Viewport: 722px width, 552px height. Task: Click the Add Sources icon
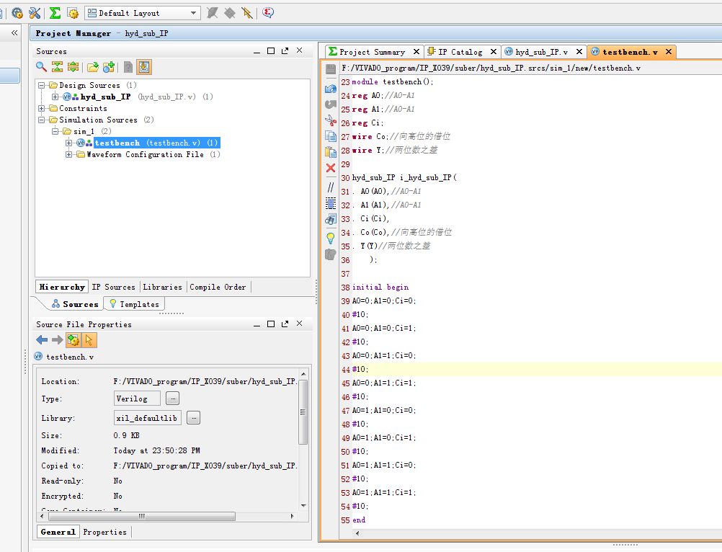[109, 67]
